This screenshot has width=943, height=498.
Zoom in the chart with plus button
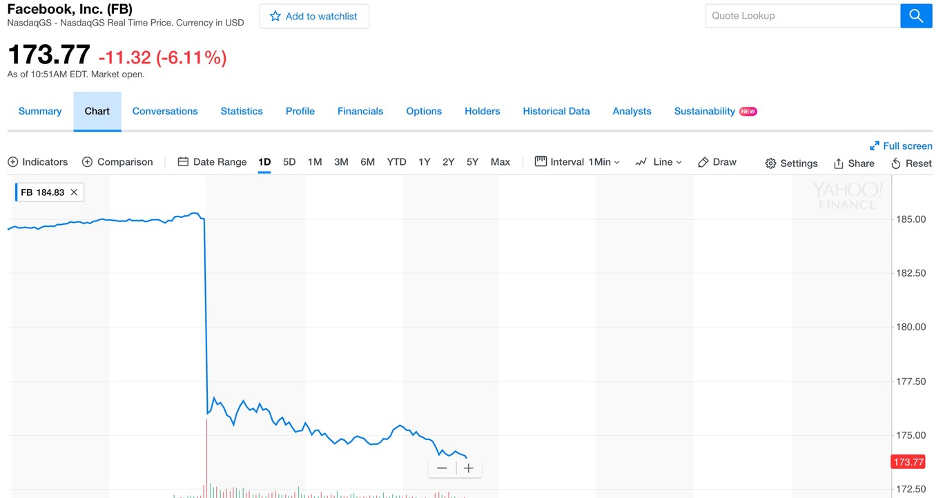468,468
